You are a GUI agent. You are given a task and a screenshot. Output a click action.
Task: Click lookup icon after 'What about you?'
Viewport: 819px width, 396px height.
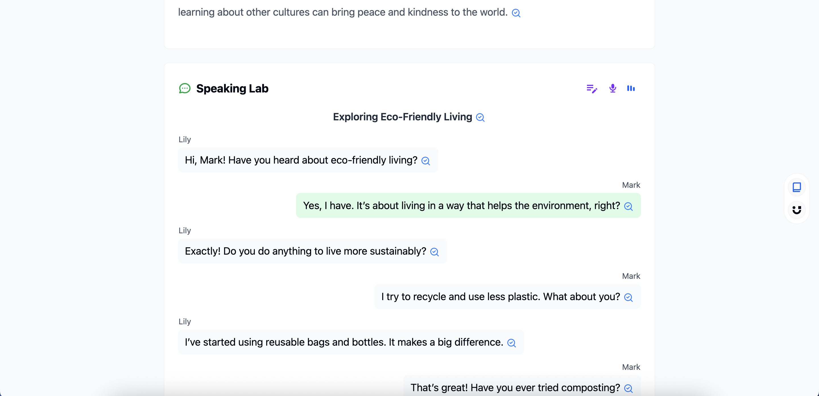coord(628,297)
